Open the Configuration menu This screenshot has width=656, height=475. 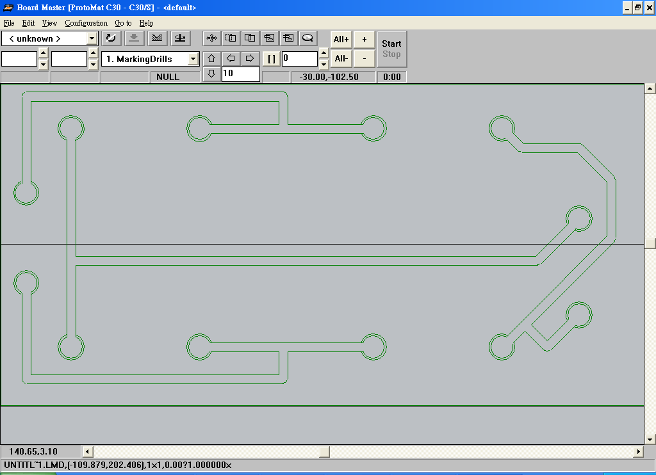point(86,23)
